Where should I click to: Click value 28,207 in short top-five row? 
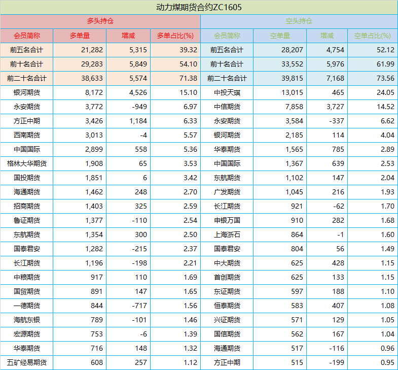292,50
